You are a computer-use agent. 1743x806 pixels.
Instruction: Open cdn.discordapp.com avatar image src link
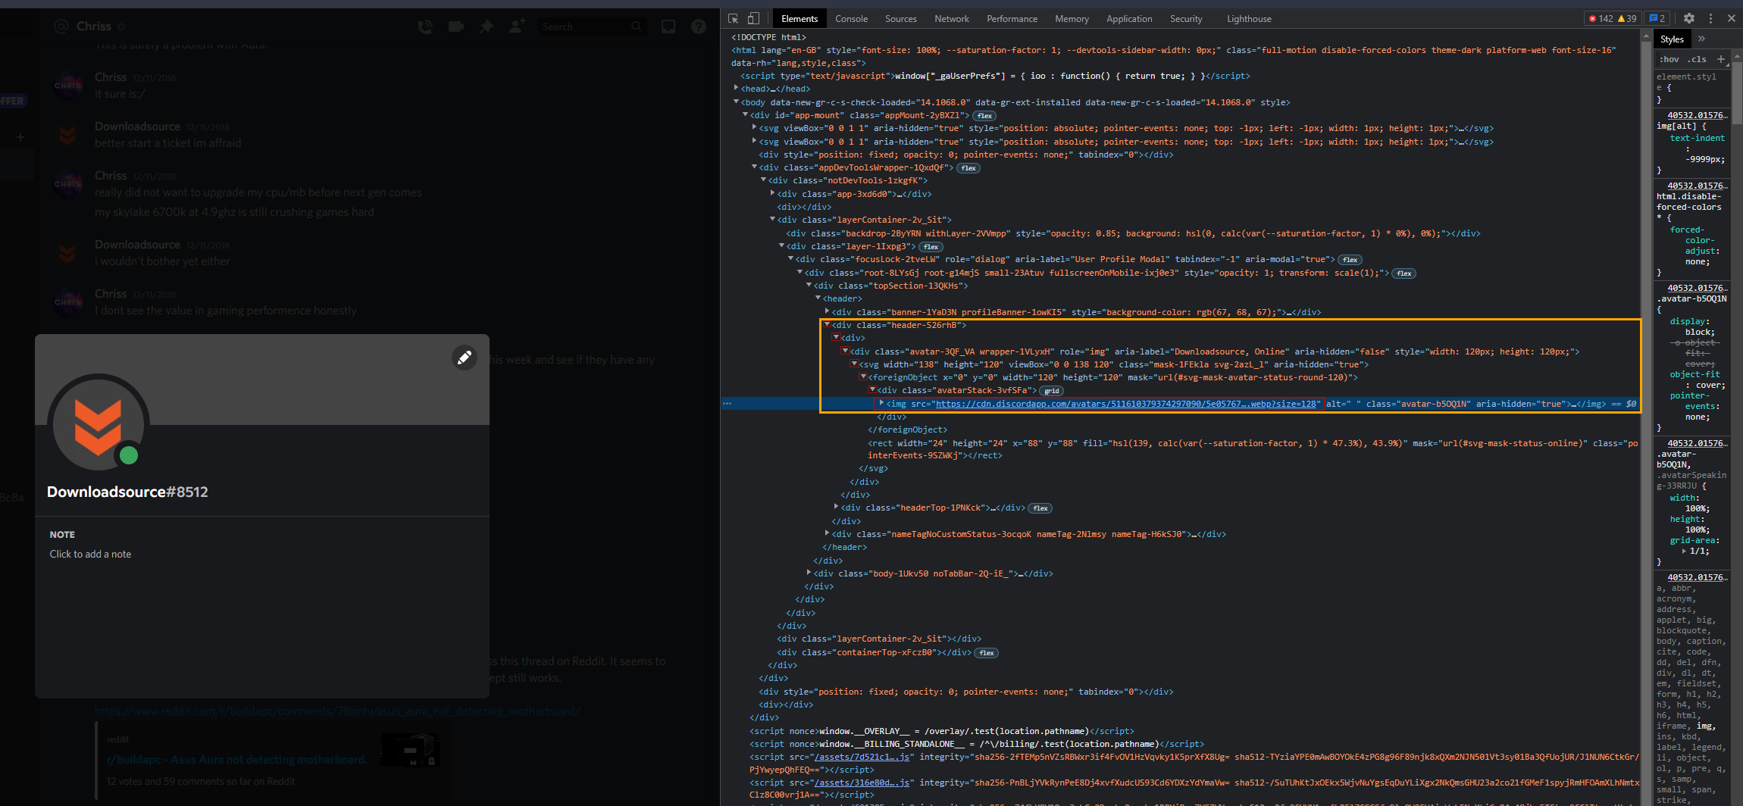point(1126,404)
